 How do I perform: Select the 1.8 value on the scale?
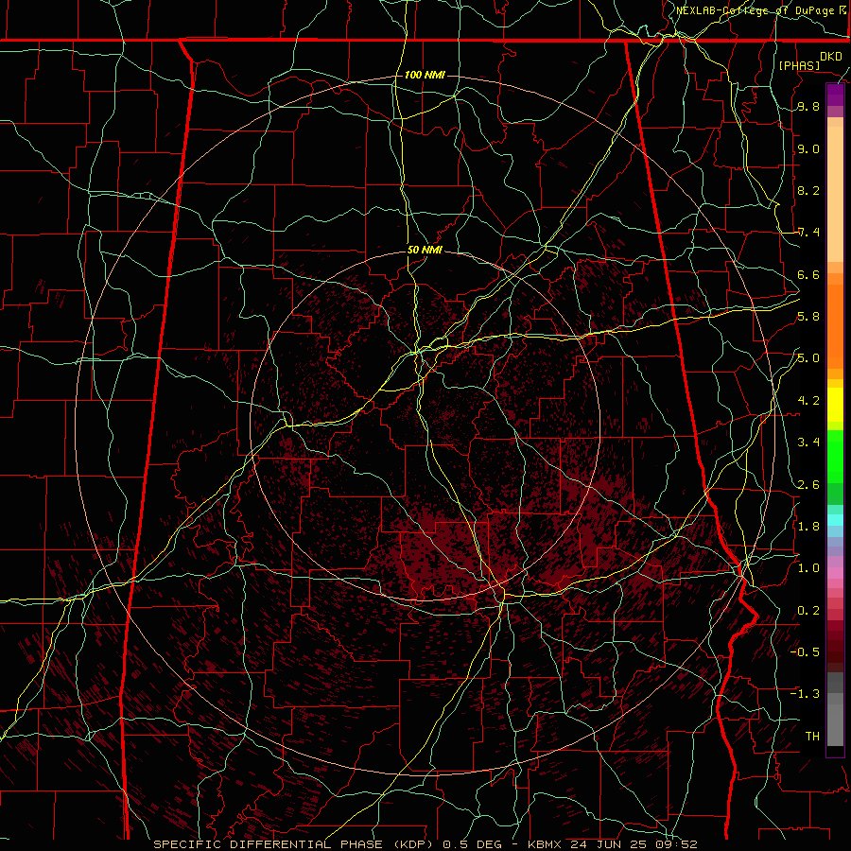[x=808, y=527]
